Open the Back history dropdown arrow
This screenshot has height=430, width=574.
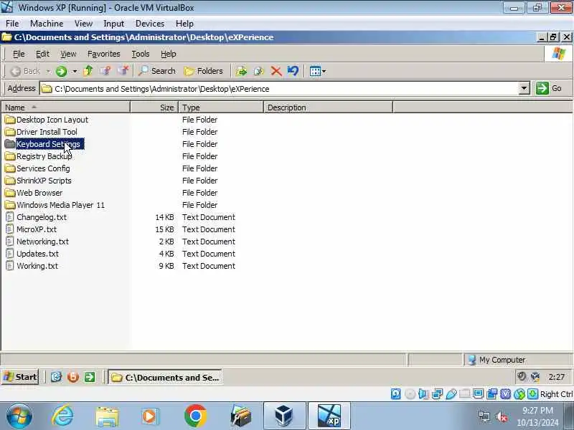click(x=48, y=71)
